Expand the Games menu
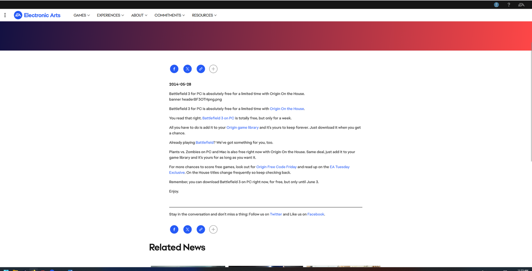Screen dimensions: 532x271 (81, 15)
